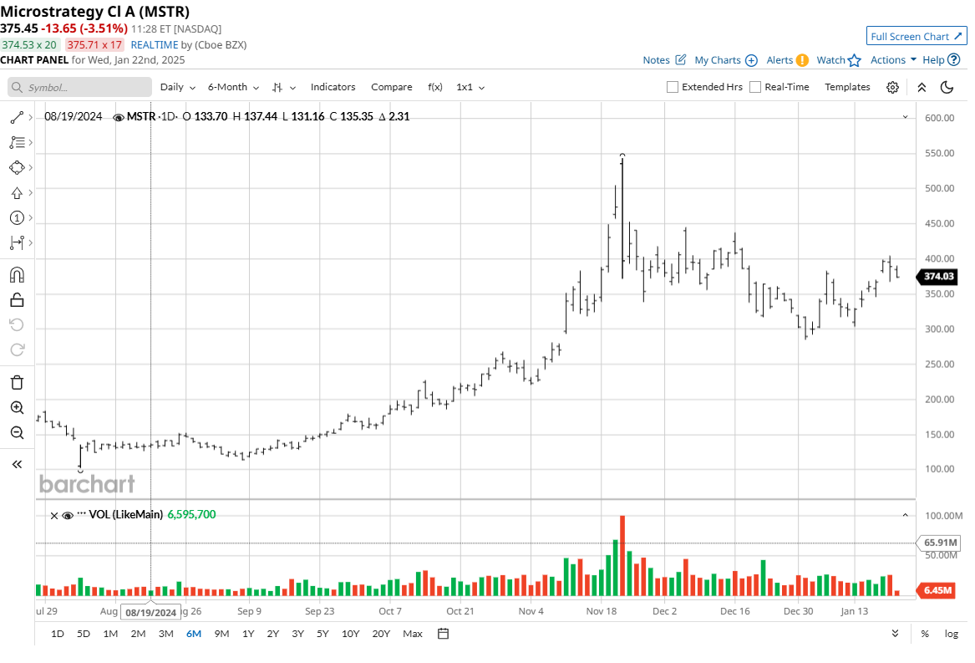Collapse the main price pane chevron
Viewport: 975px width, 663px height.
click(906, 117)
